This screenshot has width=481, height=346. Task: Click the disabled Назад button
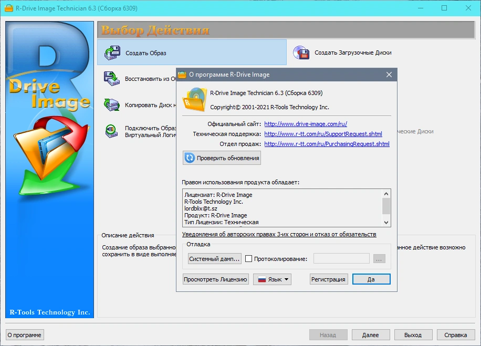[x=328, y=335]
